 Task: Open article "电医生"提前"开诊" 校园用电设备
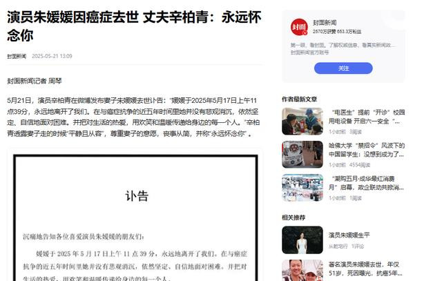click(367, 117)
